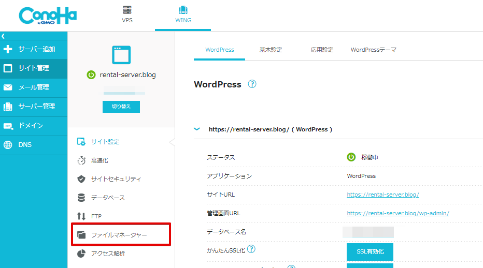Viewport: 483px width, 268px height.
Task: Click the masked database name value
Action: 368,232
